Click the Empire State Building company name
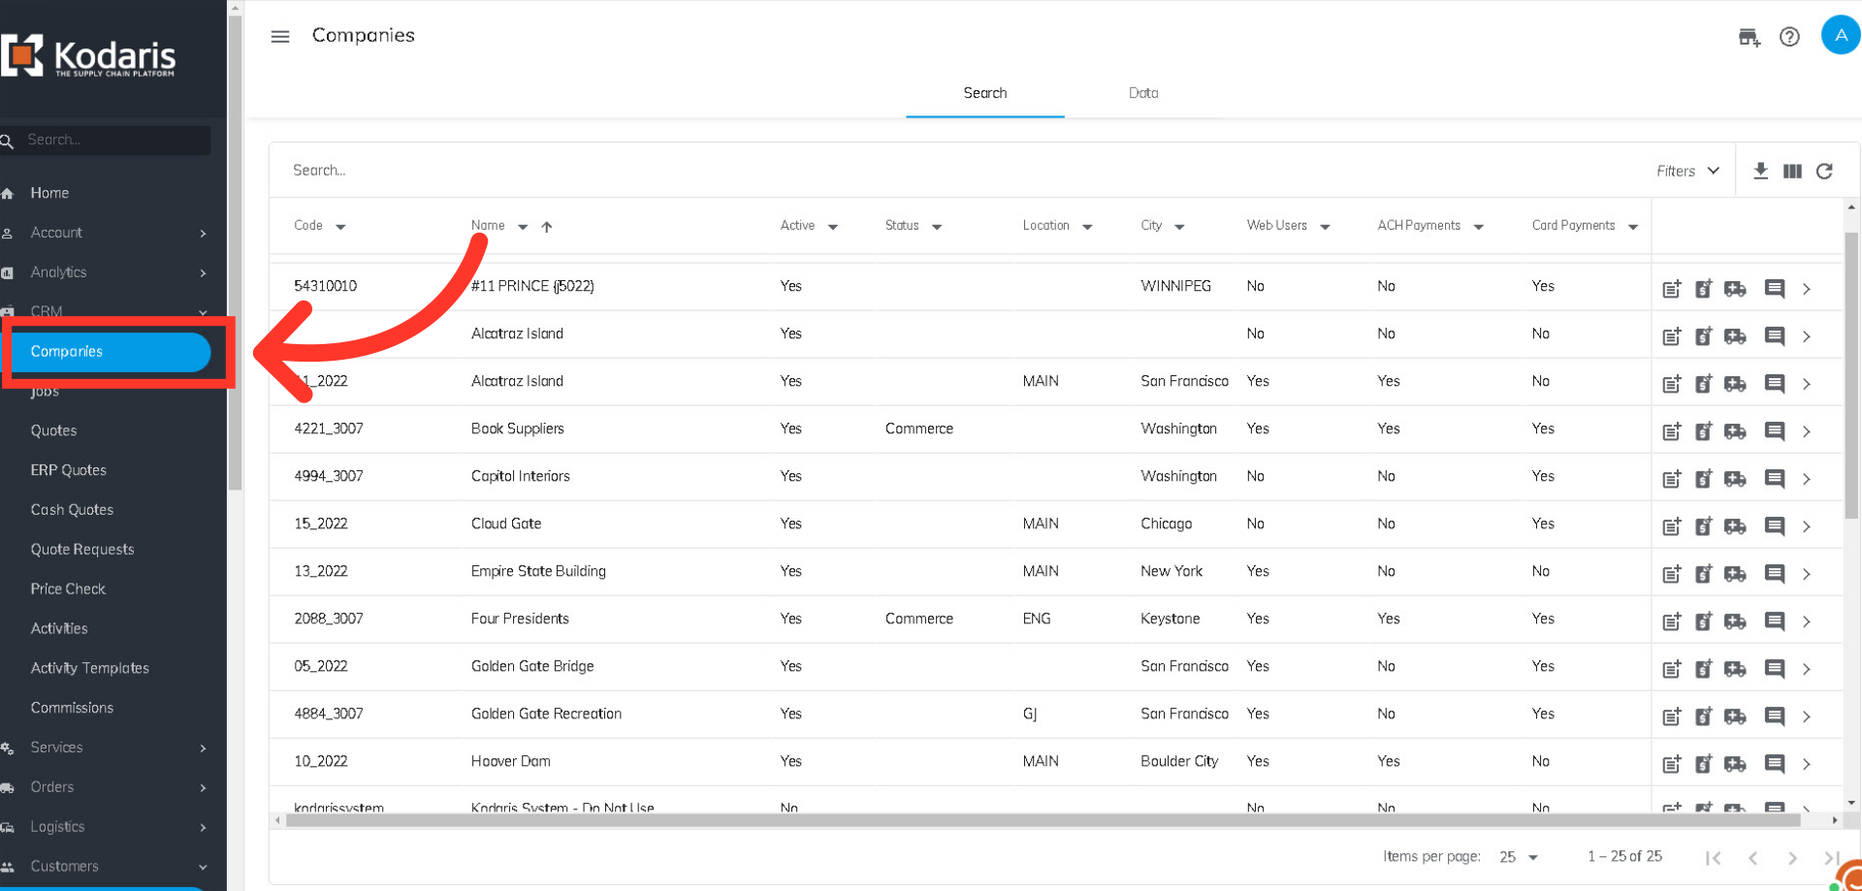Viewport: 1862px width, 891px height. tap(538, 571)
